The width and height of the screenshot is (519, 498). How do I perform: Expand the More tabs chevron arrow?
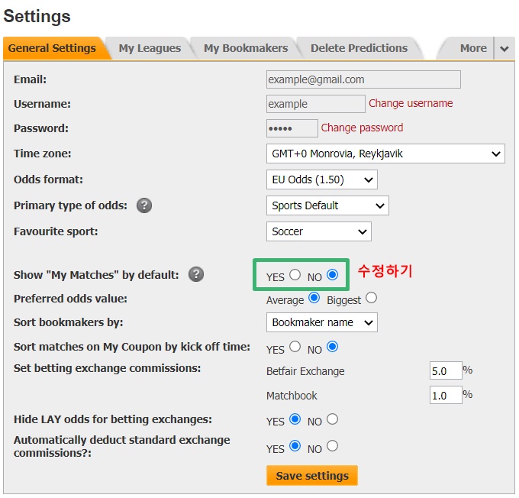pyautogui.click(x=504, y=49)
